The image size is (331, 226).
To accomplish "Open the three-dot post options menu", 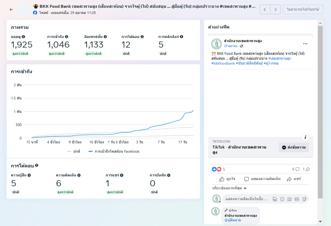I will [305, 44].
